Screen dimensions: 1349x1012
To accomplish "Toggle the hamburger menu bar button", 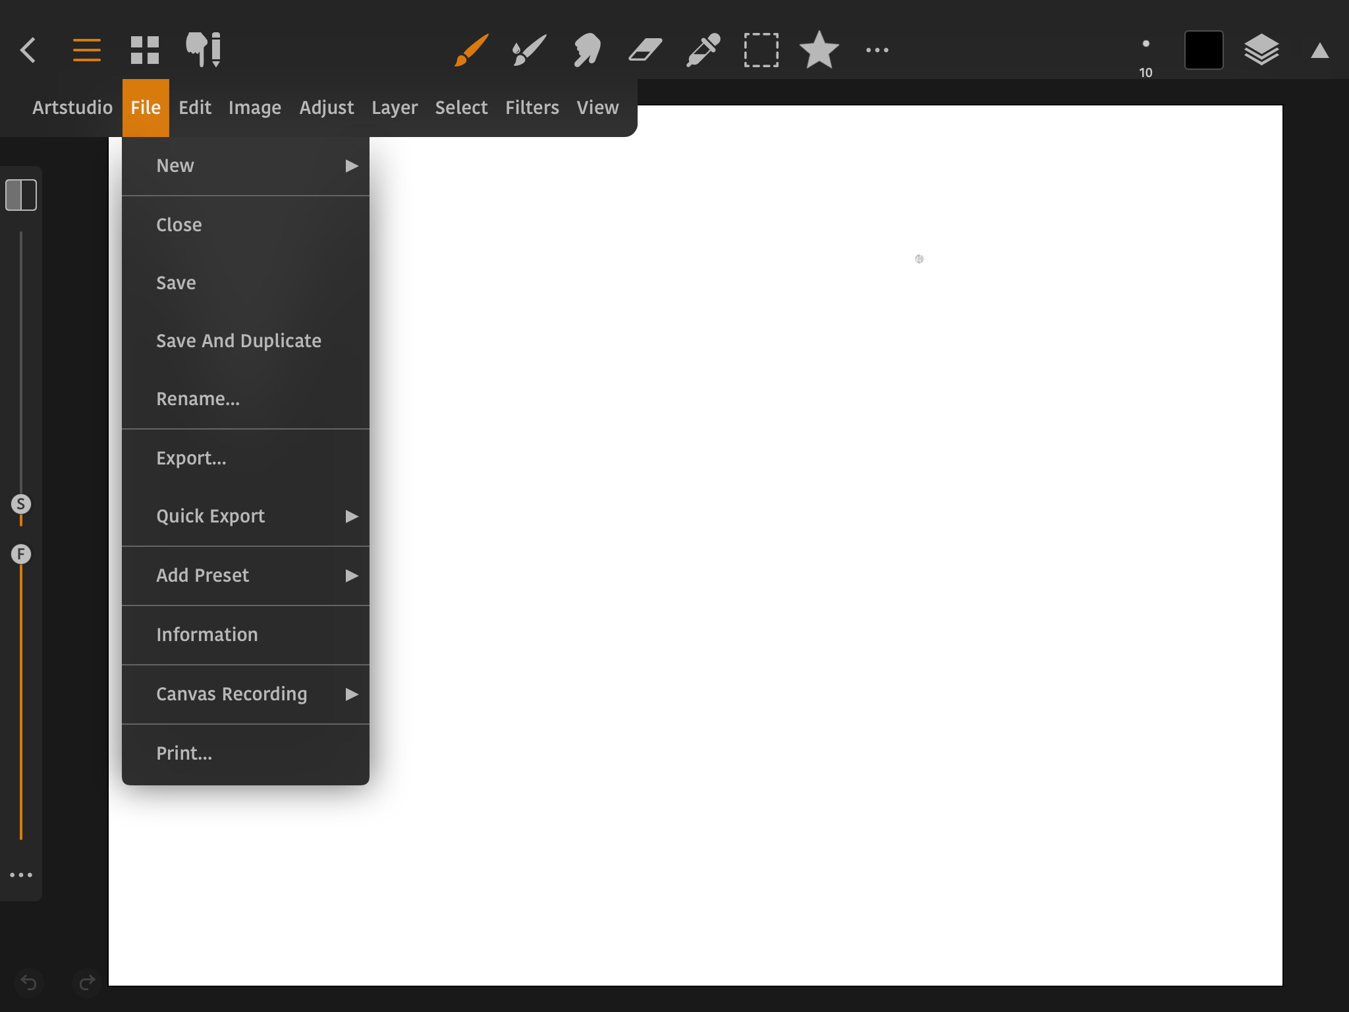I will click(x=86, y=50).
